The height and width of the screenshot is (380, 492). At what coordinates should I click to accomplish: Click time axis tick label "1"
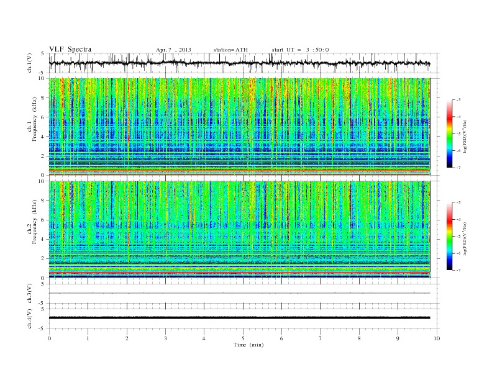tap(88, 338)
